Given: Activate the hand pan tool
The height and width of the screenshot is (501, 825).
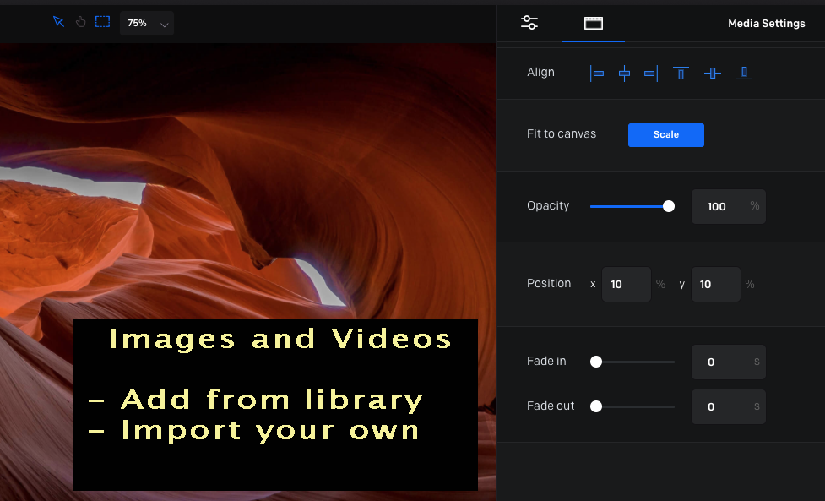Looking at the screenshot, I should (x=81, y=22).
